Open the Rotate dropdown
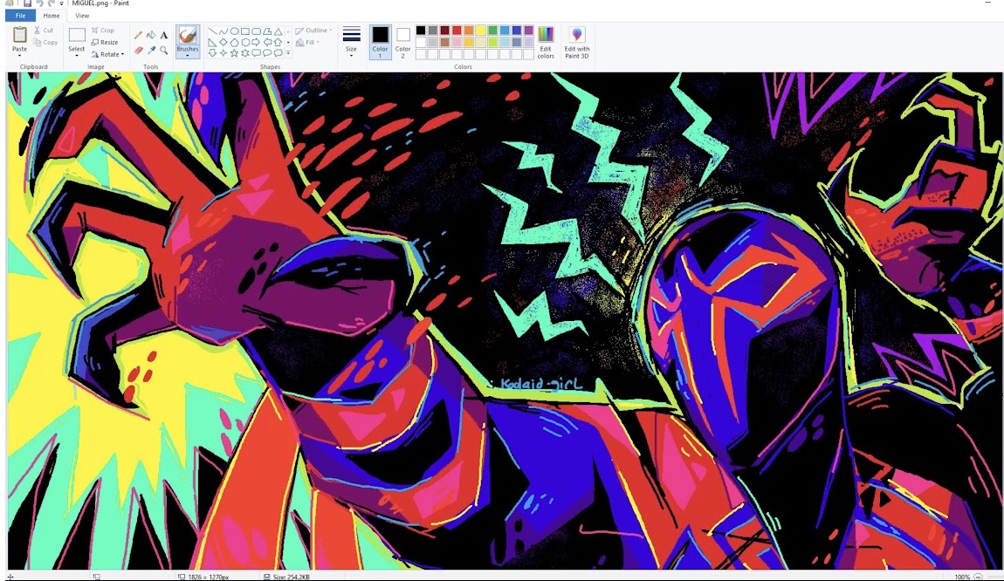 tap(107, 54)
